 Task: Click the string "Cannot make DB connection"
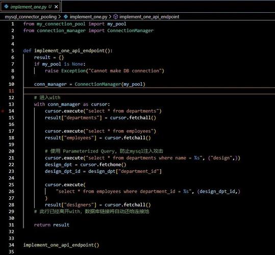click(x=124, y=71)
